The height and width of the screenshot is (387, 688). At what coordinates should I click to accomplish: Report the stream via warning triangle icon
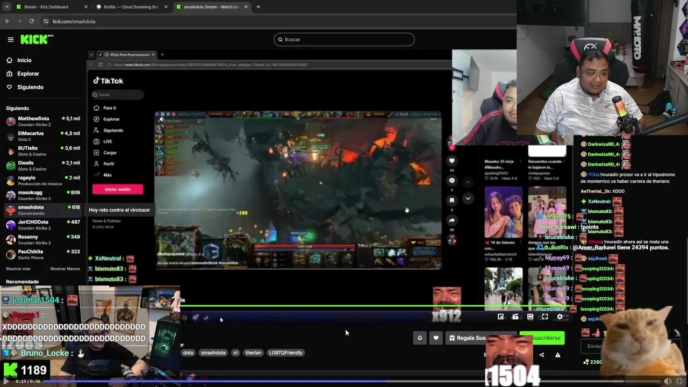tap(557, 355)
